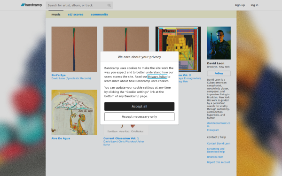This screenshot has width=282, height=176.
Task: Choose Accept necessary only
Action: pos(140,117)
